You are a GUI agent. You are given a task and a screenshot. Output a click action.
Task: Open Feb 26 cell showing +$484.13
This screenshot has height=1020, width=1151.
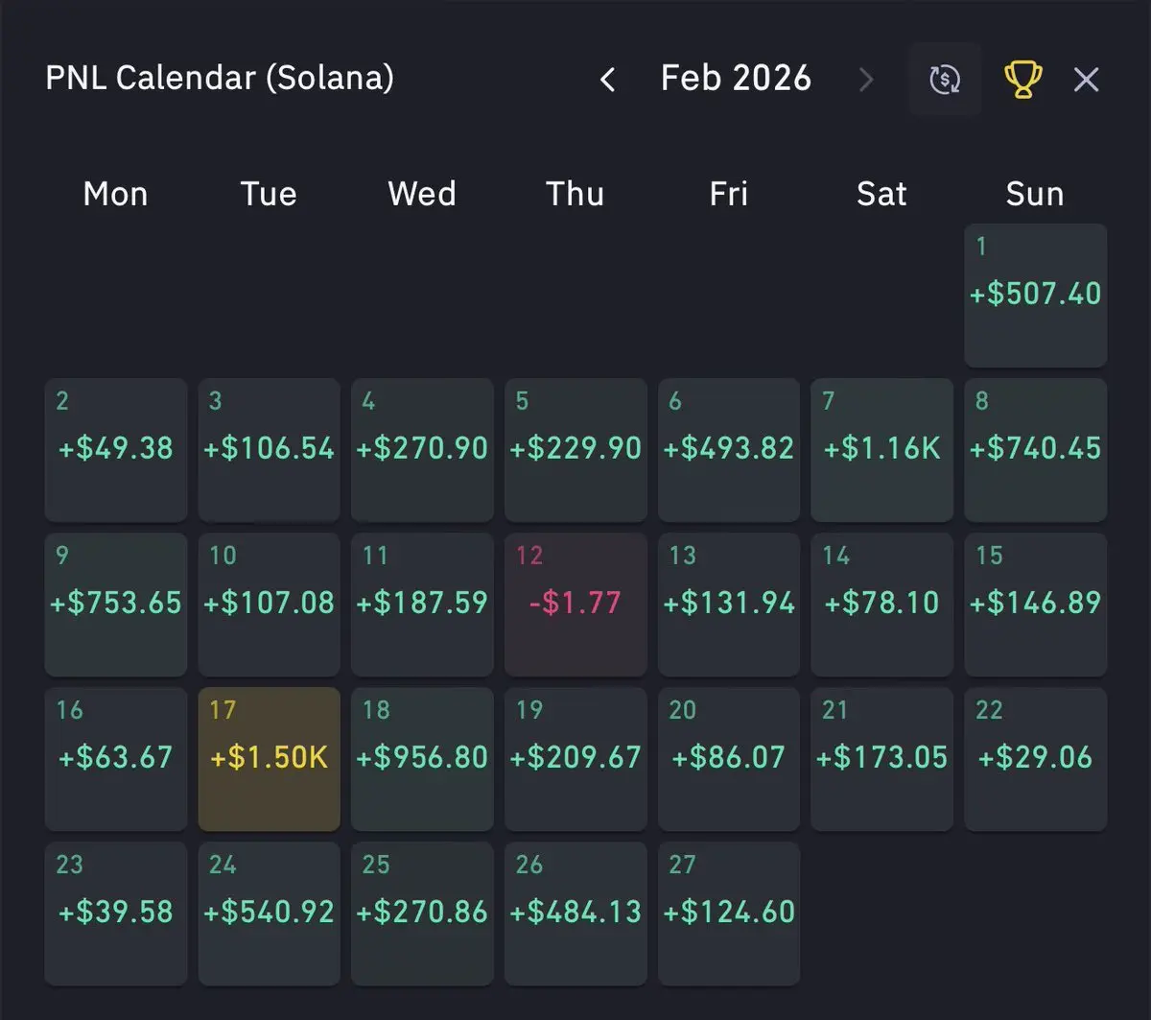[x=575, y=913]
